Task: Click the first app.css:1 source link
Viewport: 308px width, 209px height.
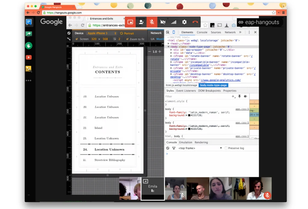Action: click(x=242, y=109)
